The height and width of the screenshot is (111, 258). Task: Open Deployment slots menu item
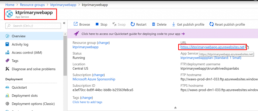click(31, 95)
